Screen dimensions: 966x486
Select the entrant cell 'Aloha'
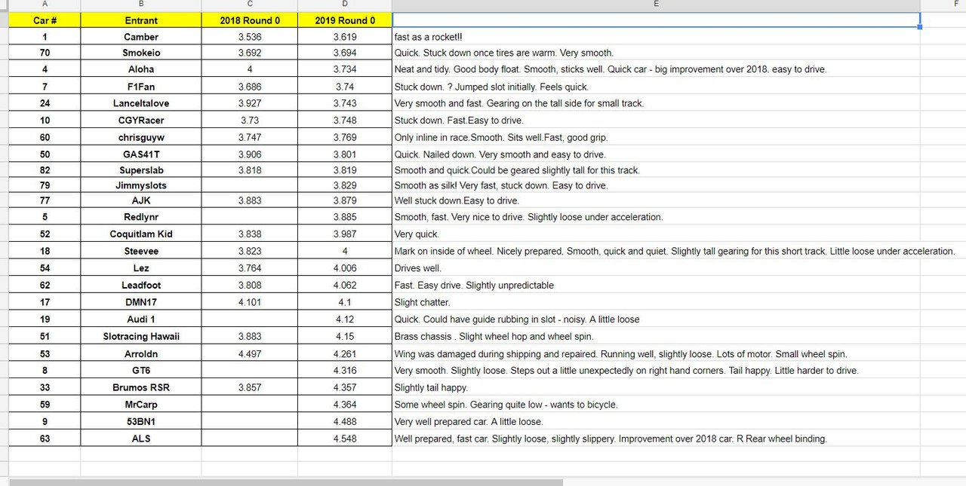click(x=141, y=69)
